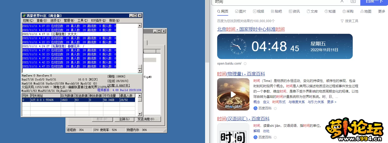Open the 时间(汉语词汇) - 百度百科 link

pyautogui.click(x=243, y=119)
